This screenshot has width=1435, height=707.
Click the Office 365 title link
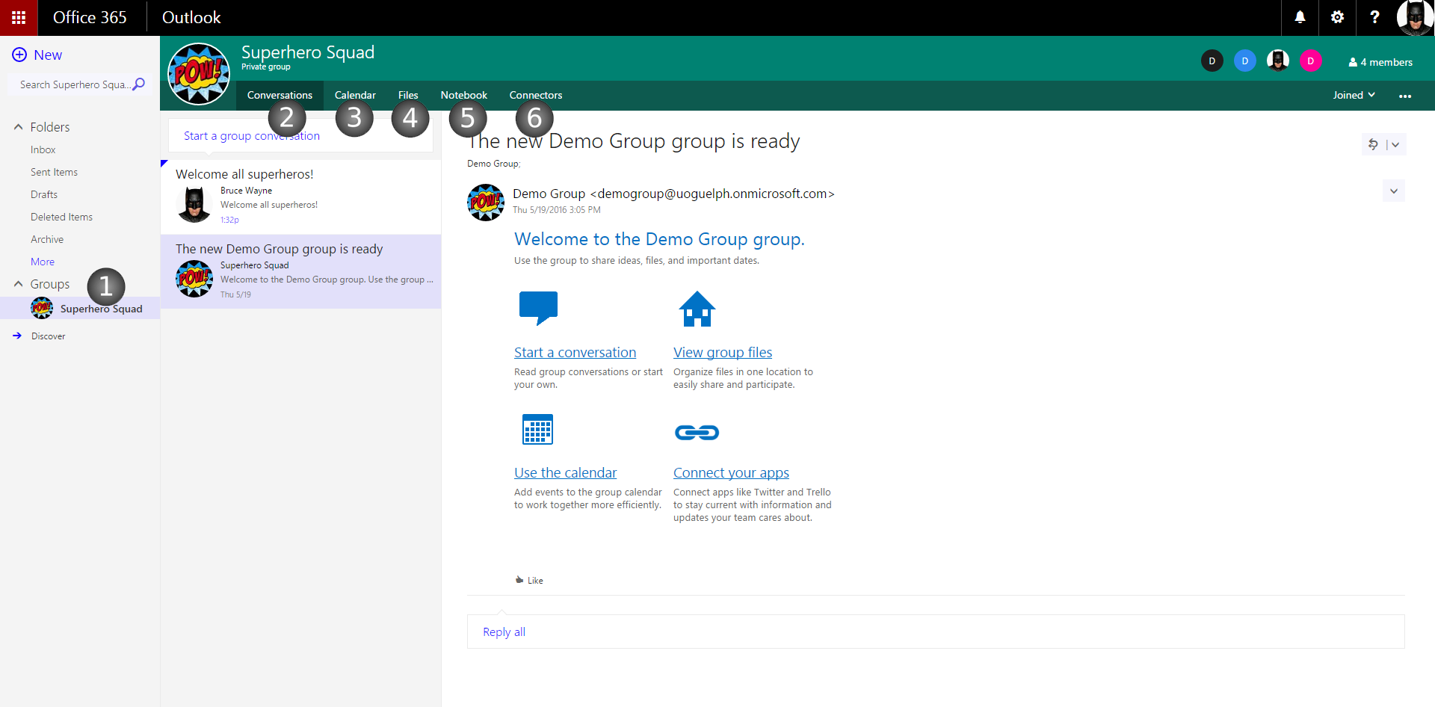pos(90,17)
